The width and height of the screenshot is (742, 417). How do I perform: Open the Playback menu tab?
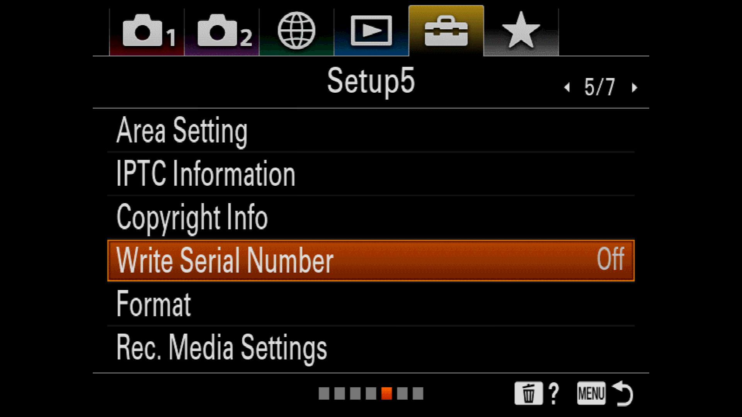pos(371,32)
